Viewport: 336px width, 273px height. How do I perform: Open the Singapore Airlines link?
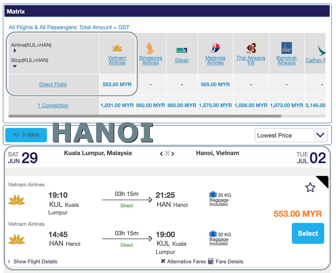pyautogui.click(x=150, y=60)
